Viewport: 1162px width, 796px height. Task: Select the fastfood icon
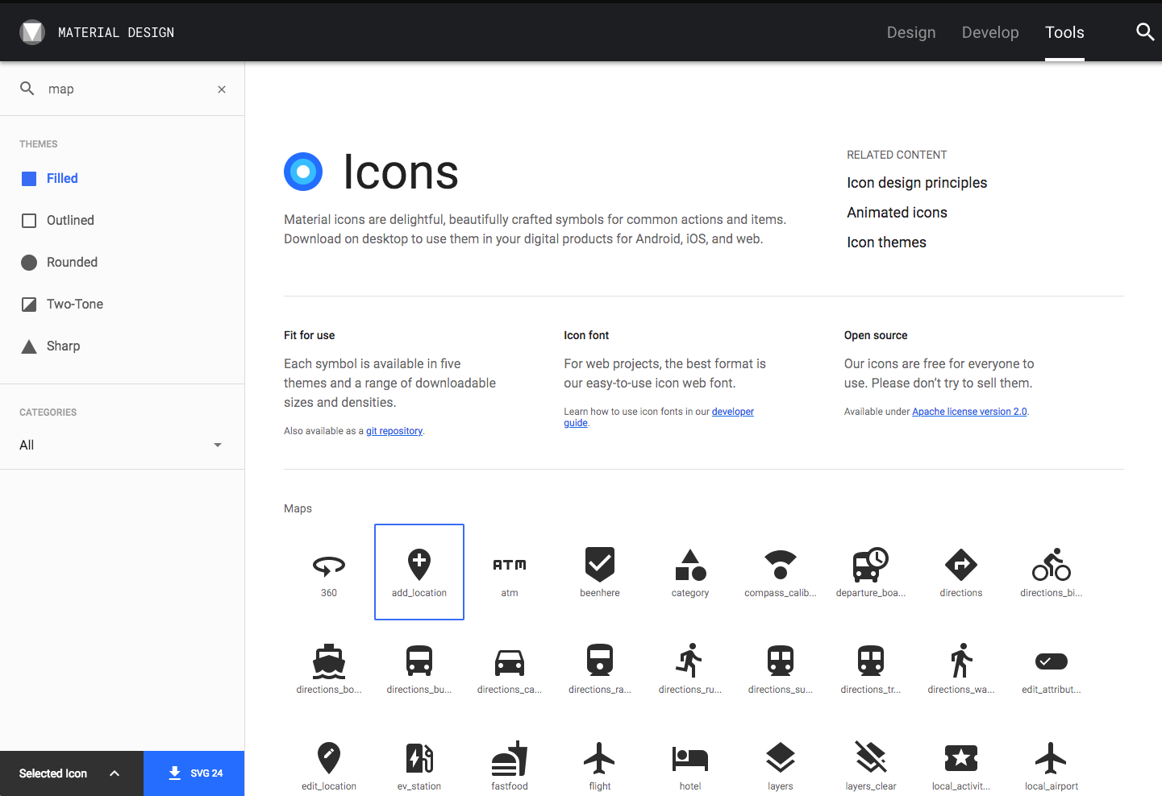click(509, 765)
